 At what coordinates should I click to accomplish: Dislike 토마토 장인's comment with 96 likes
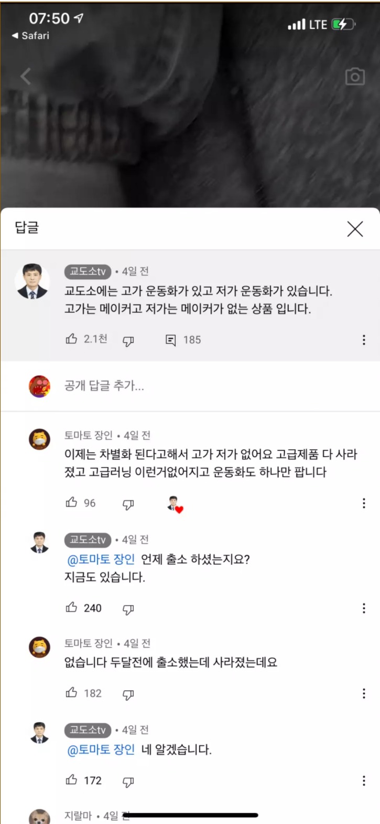click(128, 504)
